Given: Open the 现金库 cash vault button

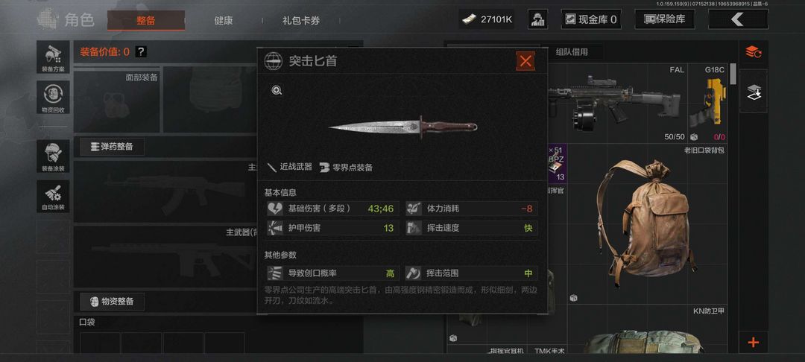Looking at the screenshot, I should [x=591, y=19].
